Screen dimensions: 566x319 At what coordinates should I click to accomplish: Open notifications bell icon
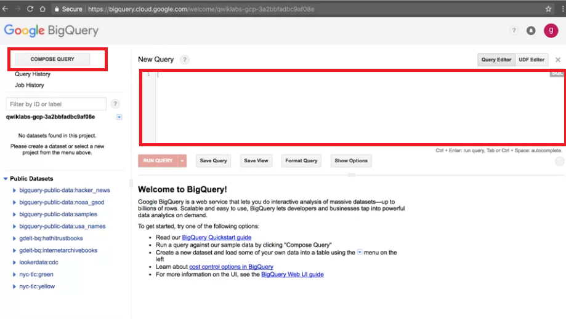[x=531, y=31]
